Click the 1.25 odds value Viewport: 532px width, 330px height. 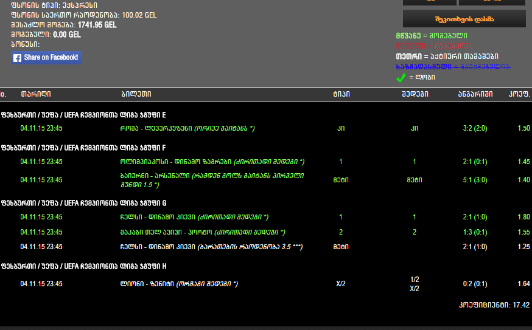(x=524, y=247)
